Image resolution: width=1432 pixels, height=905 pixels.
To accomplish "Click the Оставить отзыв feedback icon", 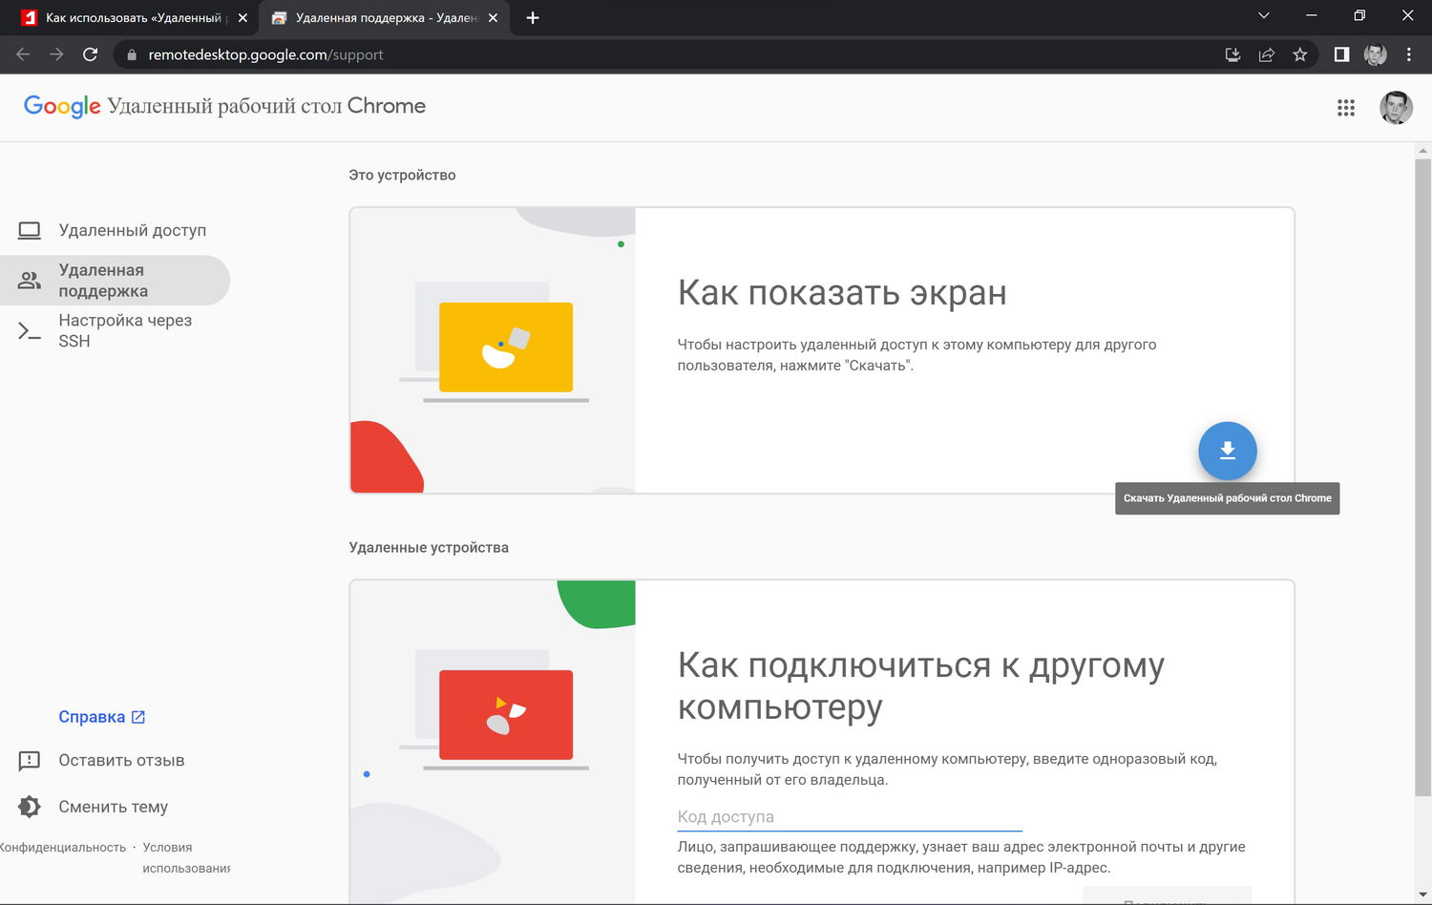I will point(30,761).
